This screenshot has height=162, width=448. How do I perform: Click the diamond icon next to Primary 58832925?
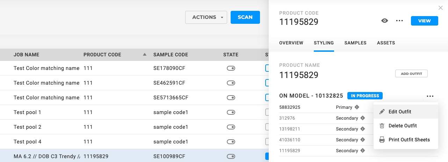(357, 107)
